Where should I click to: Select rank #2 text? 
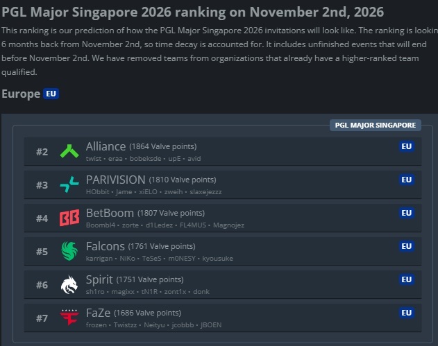tap(42, 152)
